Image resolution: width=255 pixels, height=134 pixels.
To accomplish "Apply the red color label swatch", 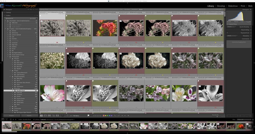I will (x=103, y=115).
